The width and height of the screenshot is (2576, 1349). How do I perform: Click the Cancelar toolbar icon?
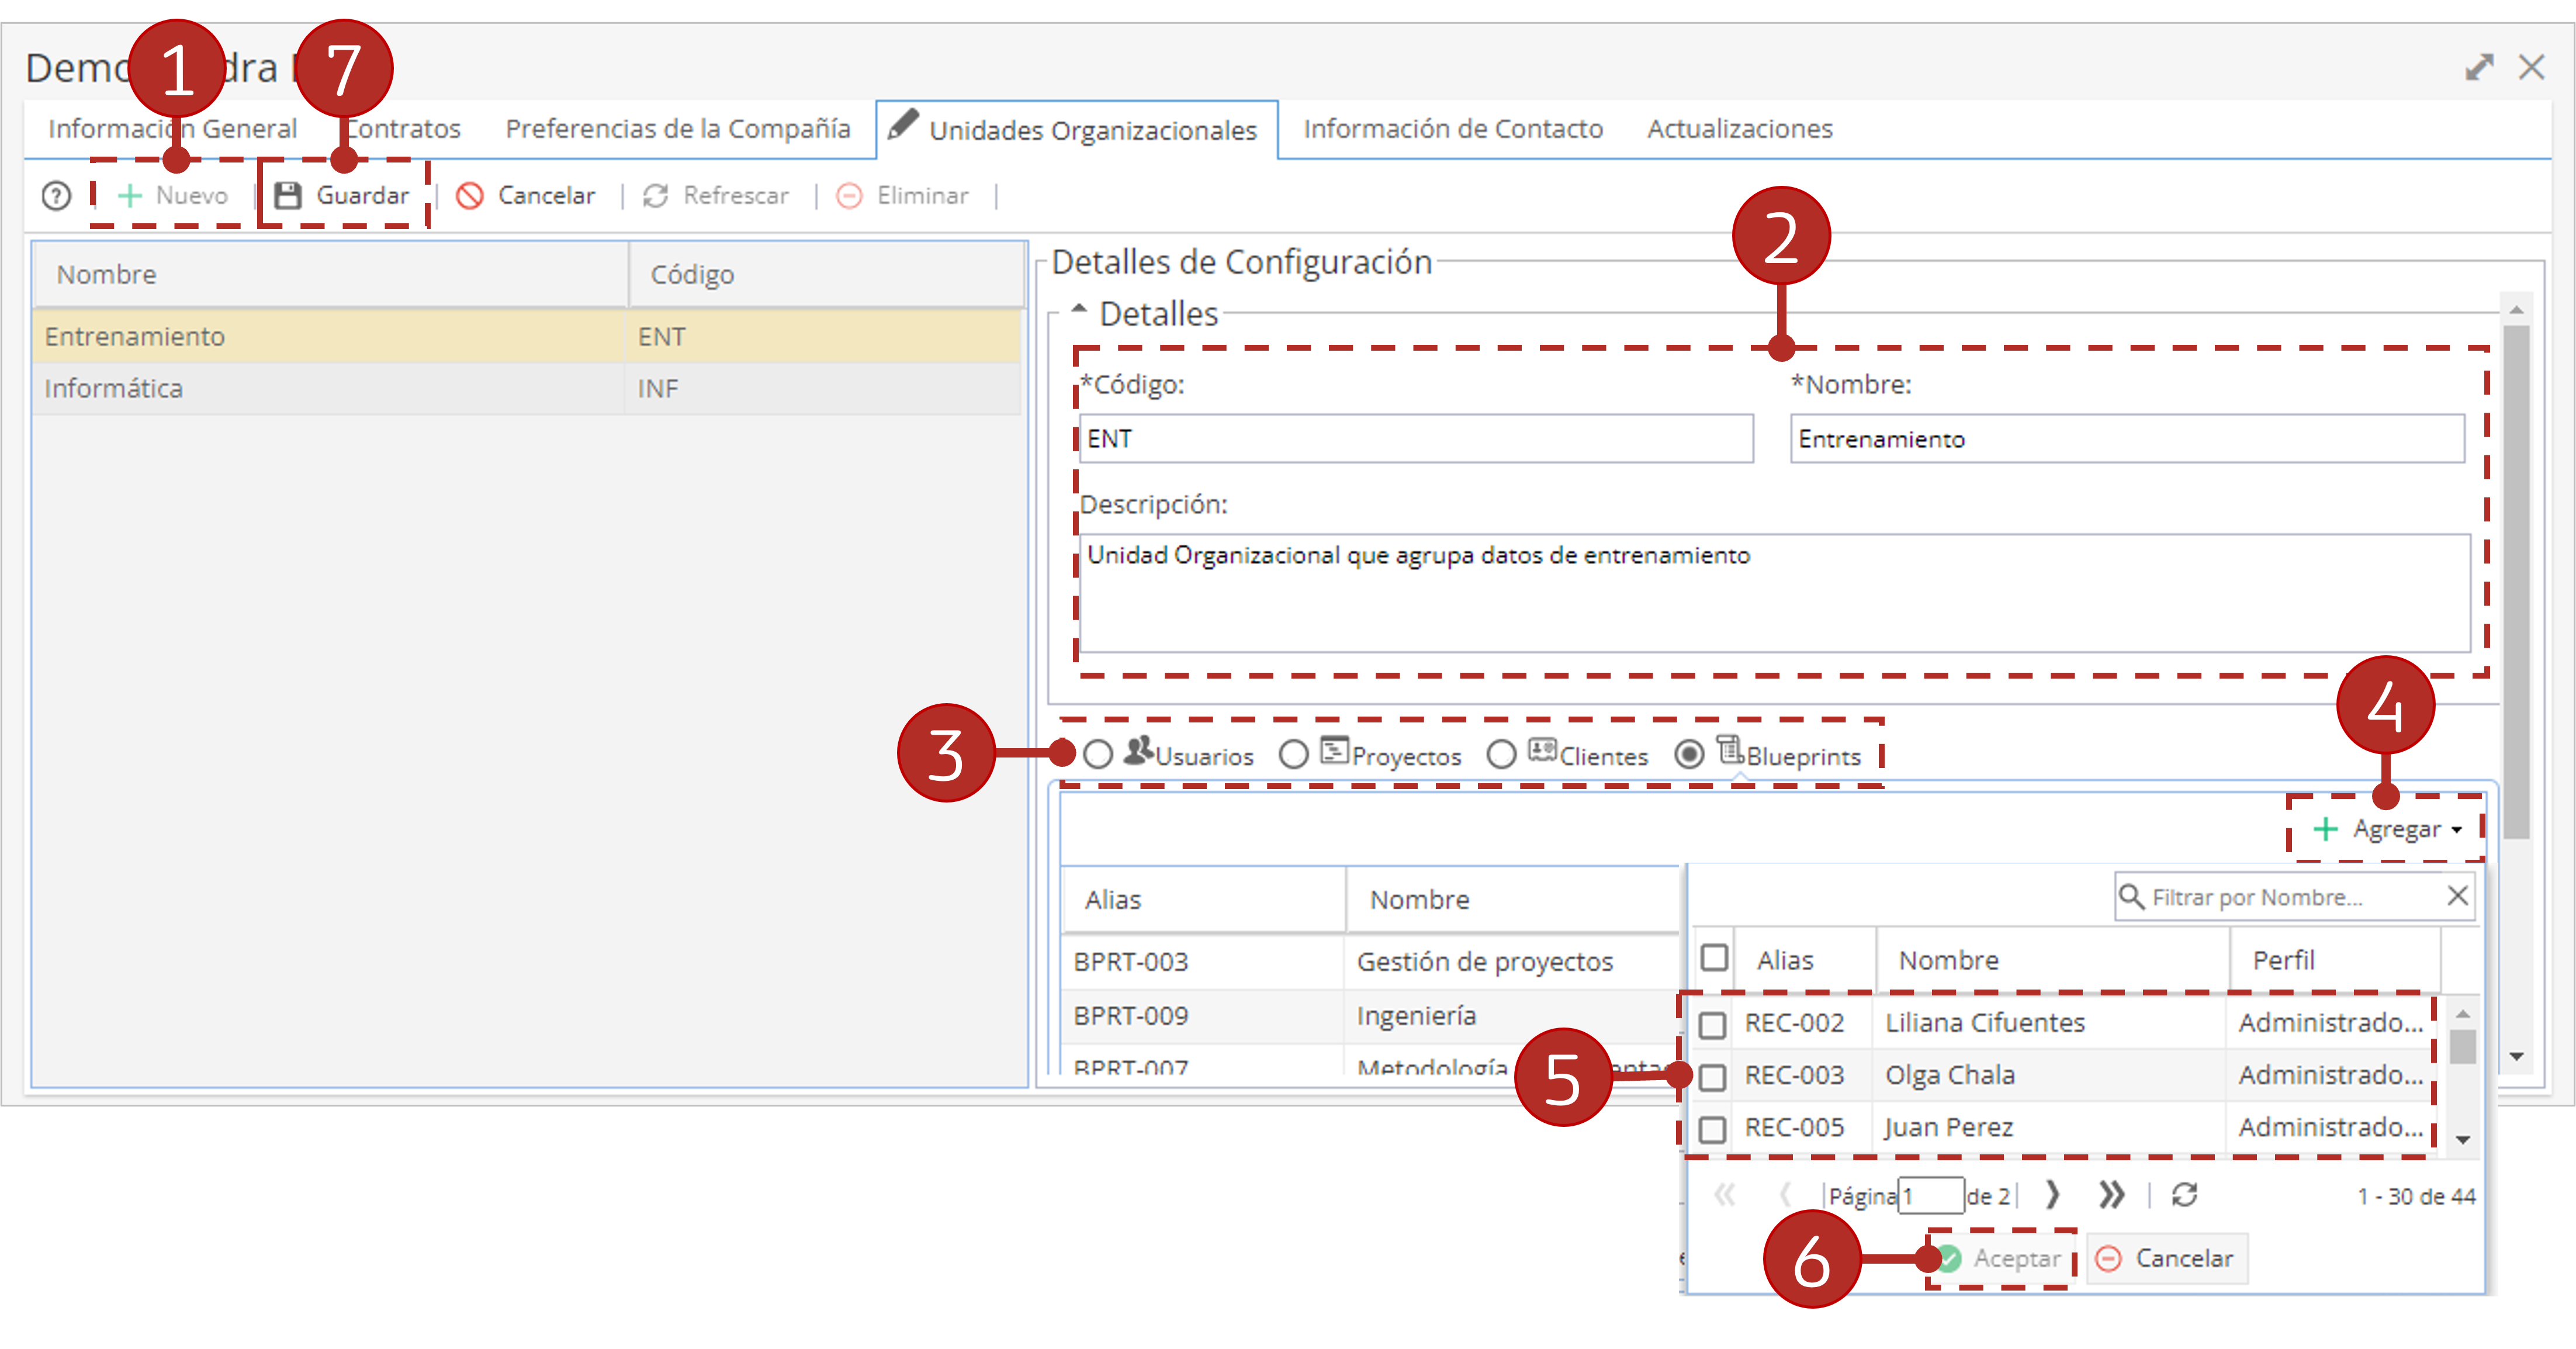tap(470, 195)
